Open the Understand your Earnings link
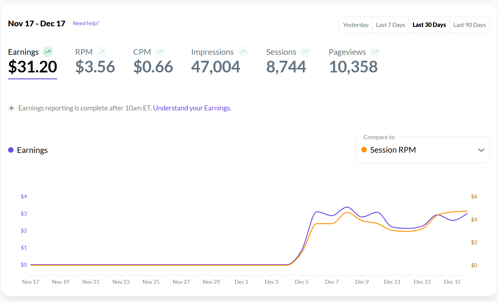This screenshot has height=302, width=498. (x=192, y=108)
